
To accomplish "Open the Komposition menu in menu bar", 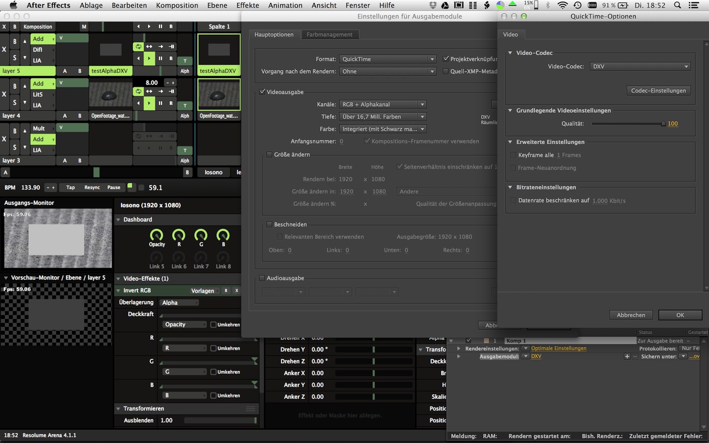I will point(177,5).
